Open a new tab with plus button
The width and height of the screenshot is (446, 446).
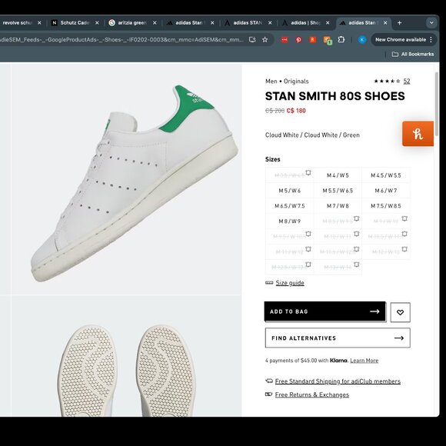click(x=399, y=23)
